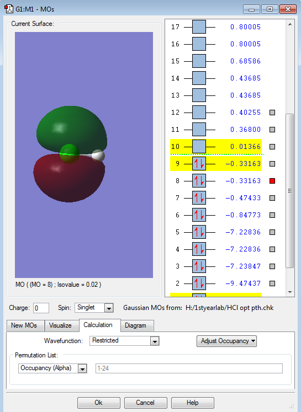This screenshot has height=412, width=301.
Task: Click the Adjust Occupancy button
Action: pos(226,341)
